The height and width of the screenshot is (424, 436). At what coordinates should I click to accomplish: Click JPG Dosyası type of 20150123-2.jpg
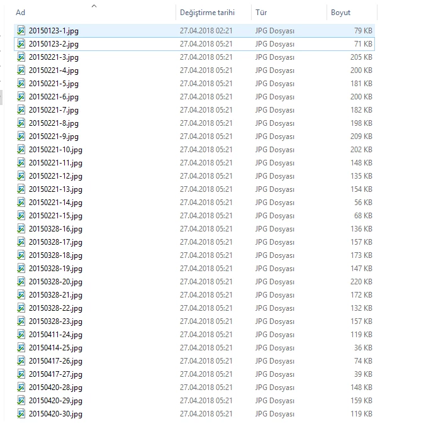(x=275, y=44)
